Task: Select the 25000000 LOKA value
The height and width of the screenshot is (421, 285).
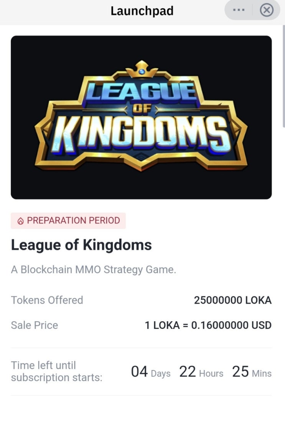Action: 232,300
